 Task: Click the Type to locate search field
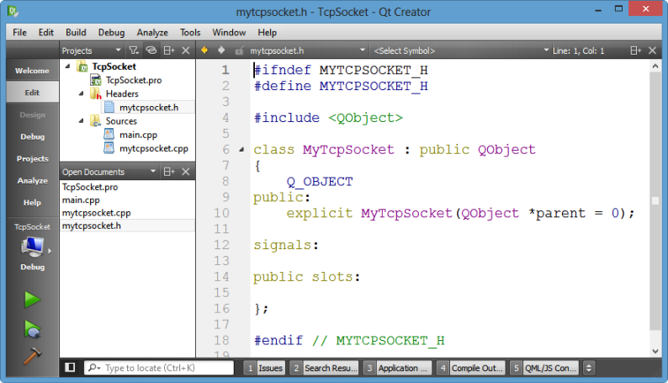point(159,368)
